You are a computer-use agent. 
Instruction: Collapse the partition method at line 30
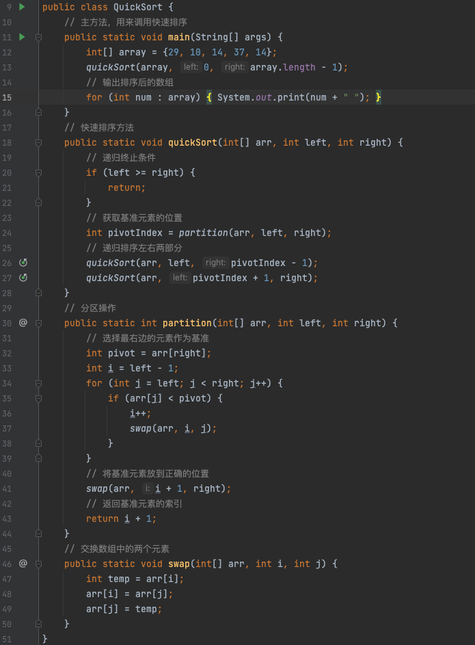[39, 324]
